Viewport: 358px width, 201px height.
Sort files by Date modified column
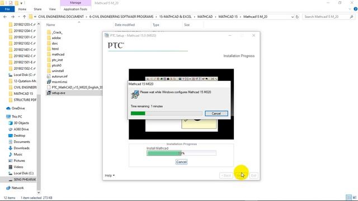point(125,25)
